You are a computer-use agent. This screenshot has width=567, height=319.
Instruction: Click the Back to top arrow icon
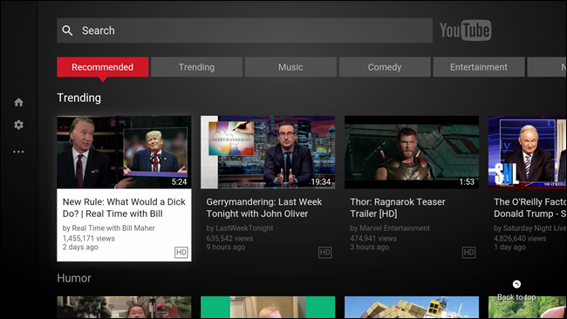[516, 284]
